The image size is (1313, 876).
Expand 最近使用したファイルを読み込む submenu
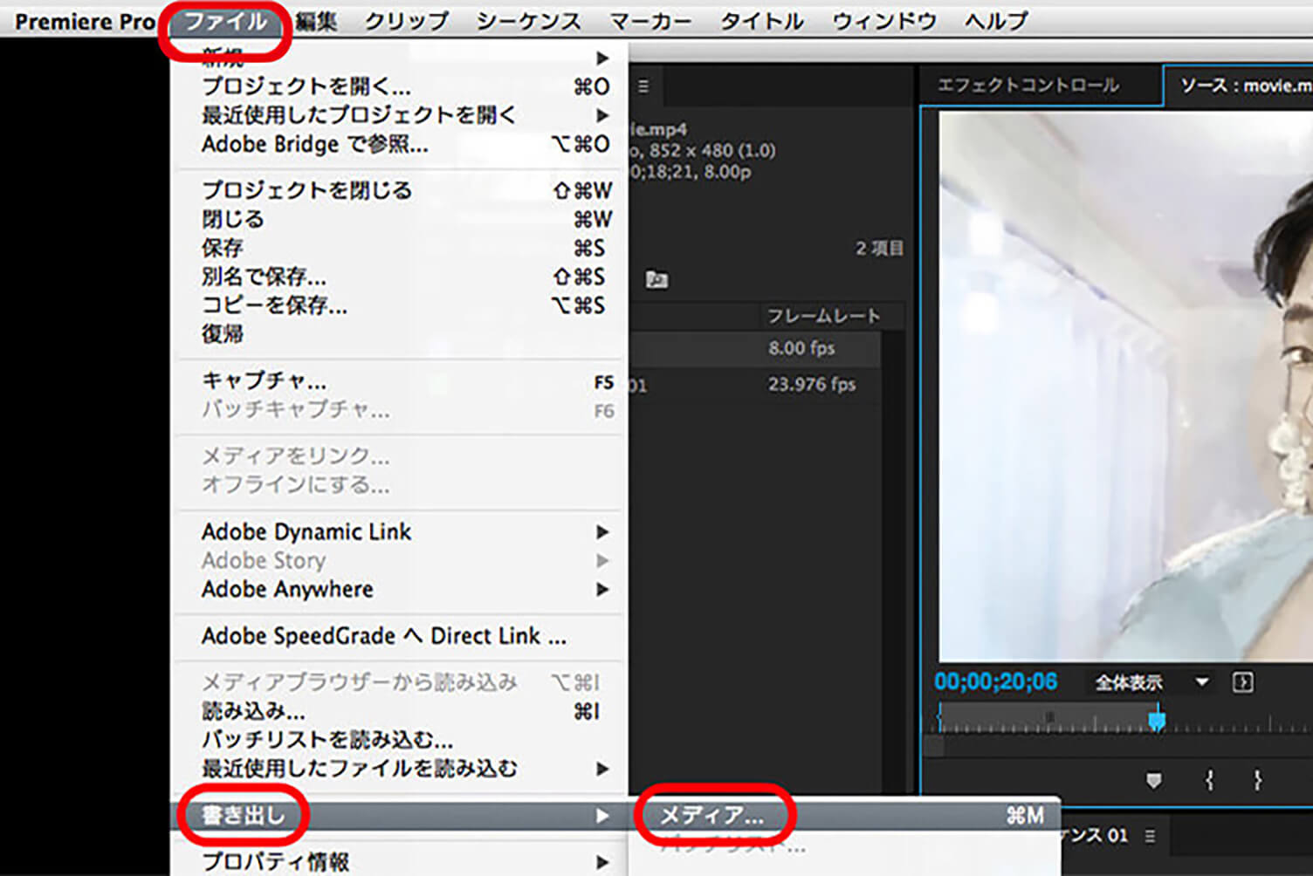(399, 769)
